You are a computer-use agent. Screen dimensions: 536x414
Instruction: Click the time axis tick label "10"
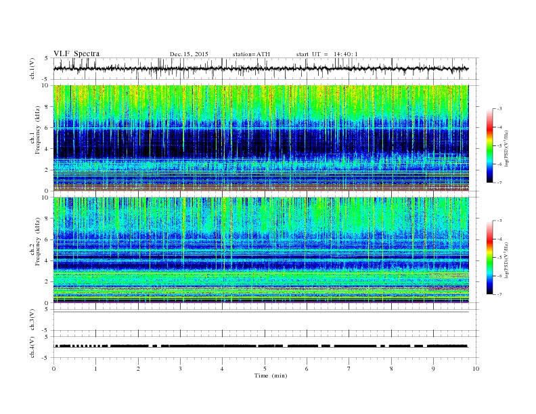[476, 369]
